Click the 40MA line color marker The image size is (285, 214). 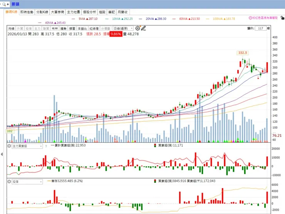40,23
